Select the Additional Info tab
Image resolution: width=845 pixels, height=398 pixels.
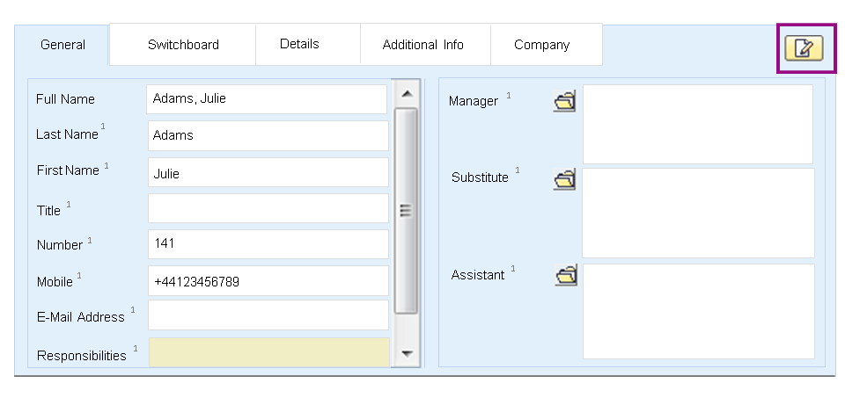coord(423,45)
